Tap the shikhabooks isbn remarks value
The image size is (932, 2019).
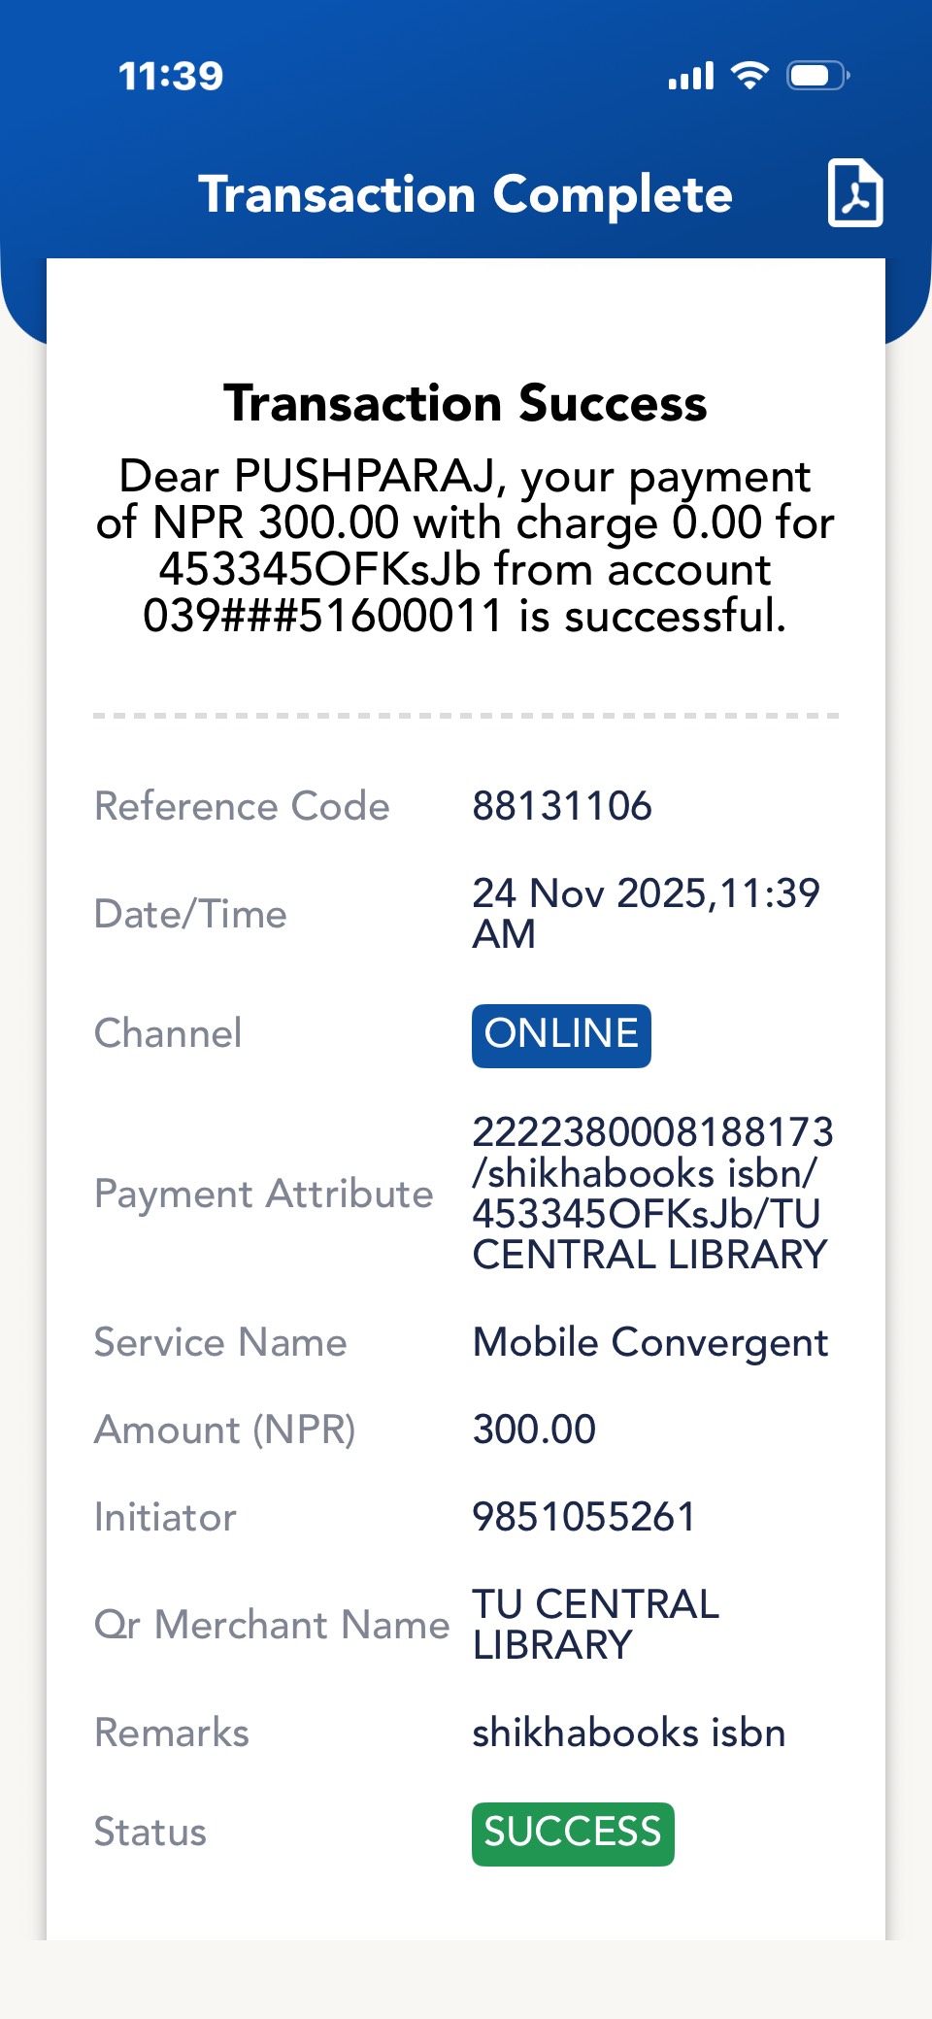[x=628, y=1733]
